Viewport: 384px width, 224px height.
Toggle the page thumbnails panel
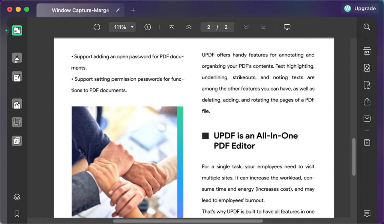(16, 197)
